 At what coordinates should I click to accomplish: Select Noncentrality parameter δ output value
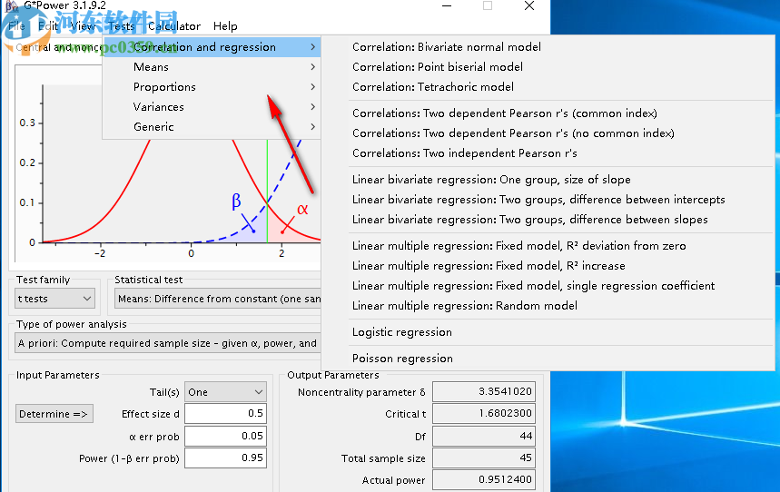coord(483,391)
